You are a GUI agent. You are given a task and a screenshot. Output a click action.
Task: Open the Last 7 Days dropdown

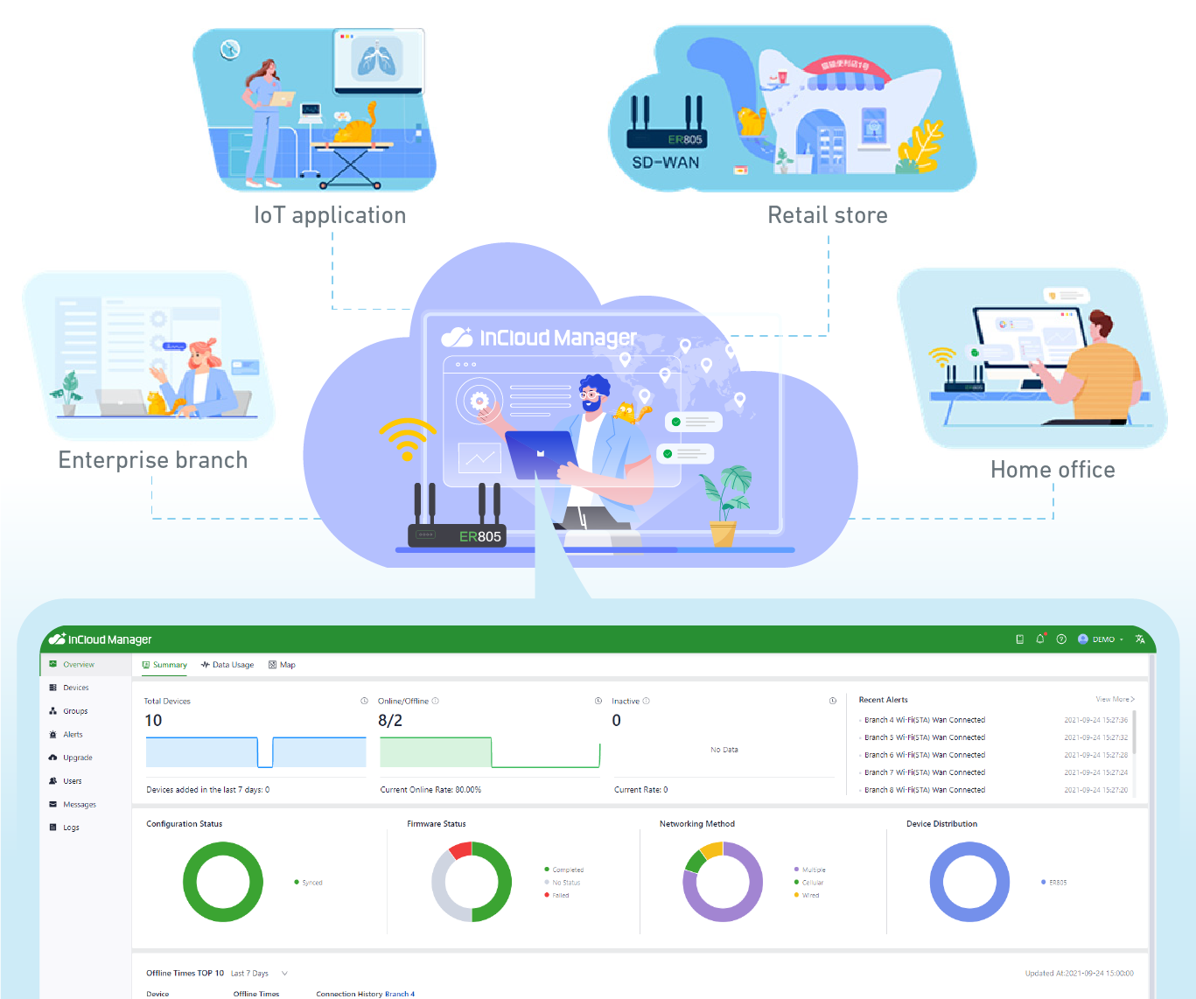[259, 973]
